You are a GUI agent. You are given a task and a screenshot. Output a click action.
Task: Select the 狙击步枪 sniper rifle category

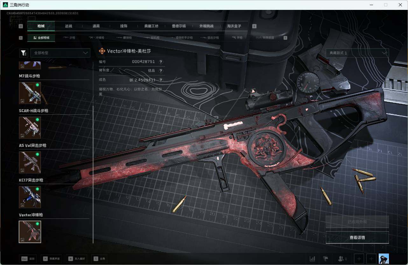[210, 38]
